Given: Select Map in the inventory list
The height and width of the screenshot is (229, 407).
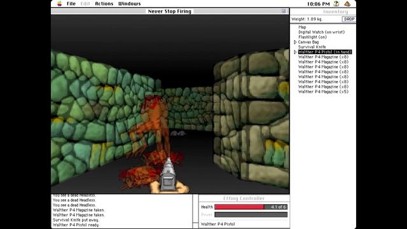Looking at the screenshot, I should (x=302, y=27).
